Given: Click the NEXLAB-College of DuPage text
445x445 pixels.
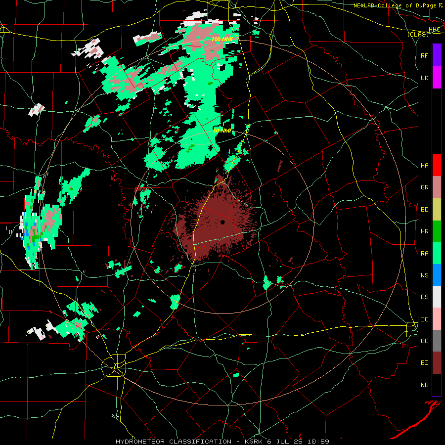Looking at the screenshot, I should (395, 5).
